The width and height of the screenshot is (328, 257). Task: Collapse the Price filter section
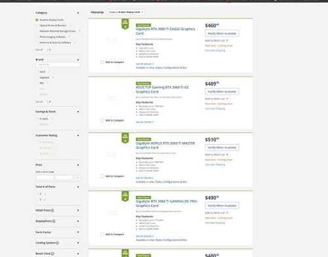78,165
